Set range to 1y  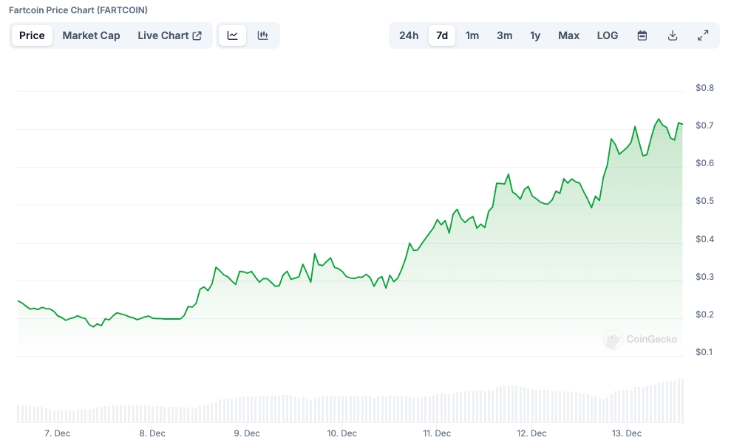(535, 35)
